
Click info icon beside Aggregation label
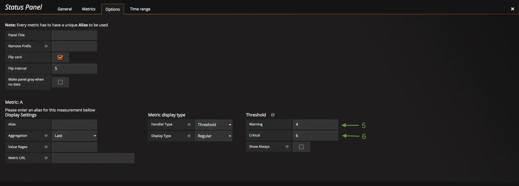pyautogui.click(x=46, y=136)
